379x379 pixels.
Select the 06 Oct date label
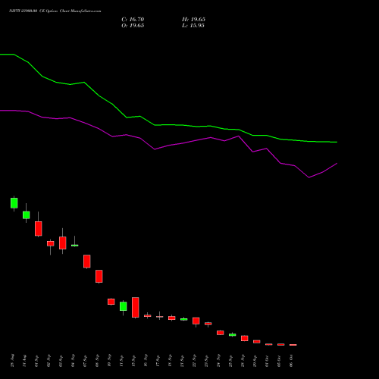click(292, 361)
